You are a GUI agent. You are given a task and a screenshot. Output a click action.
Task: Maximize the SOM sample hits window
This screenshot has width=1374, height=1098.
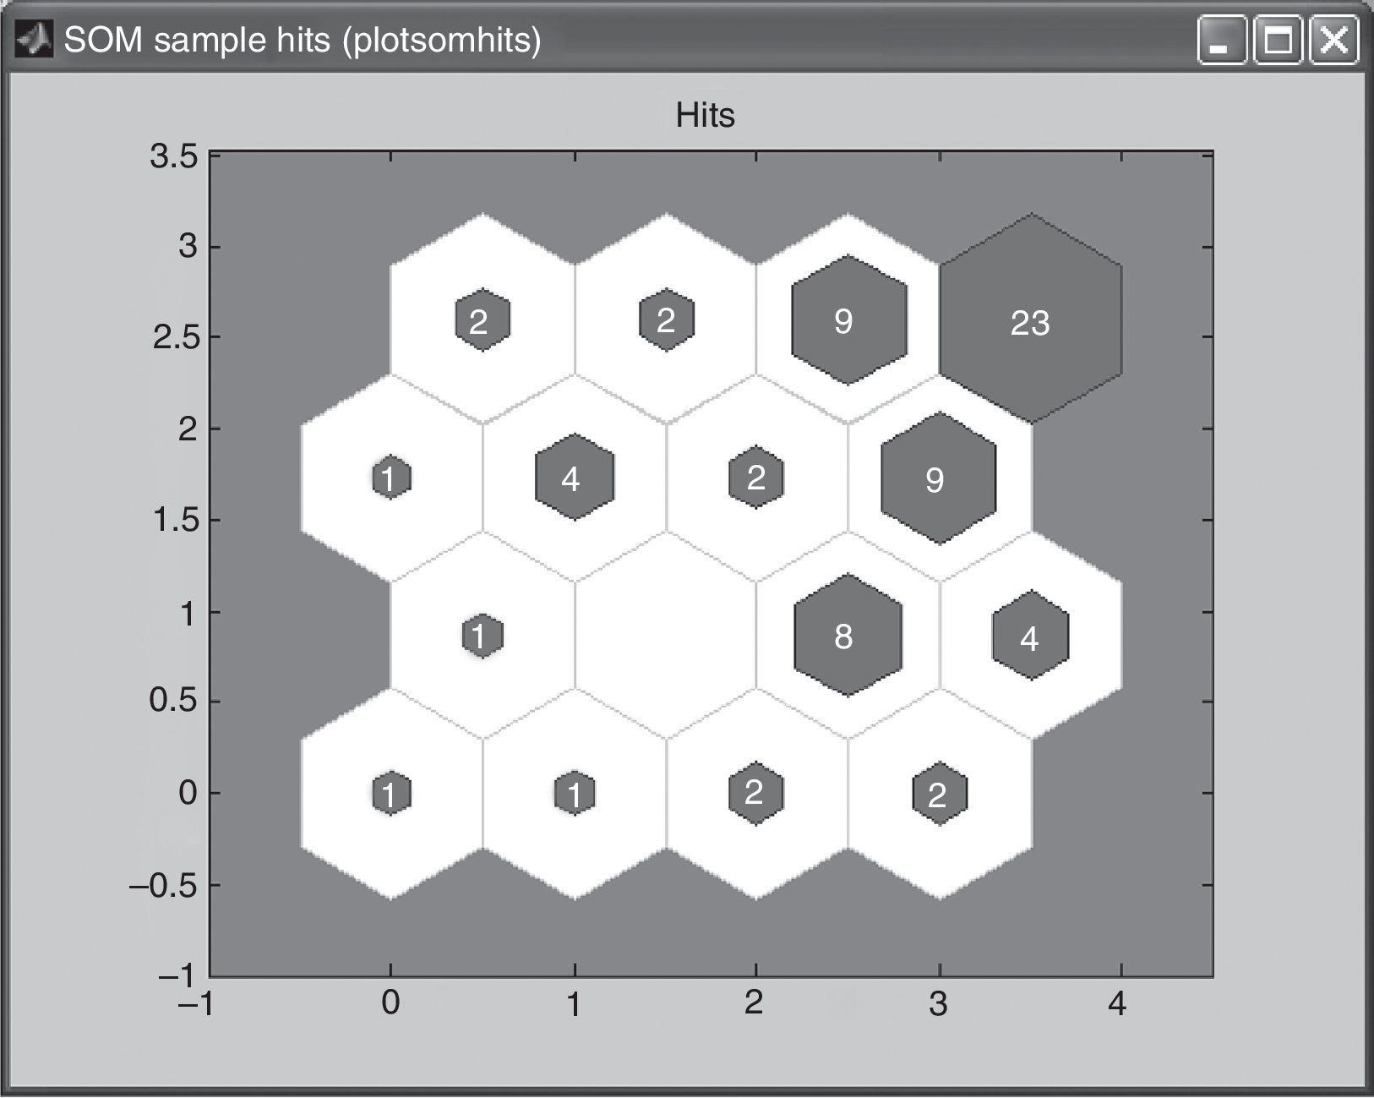point(1278,41)
